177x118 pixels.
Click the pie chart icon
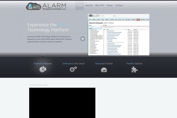[x=43, y=69]
